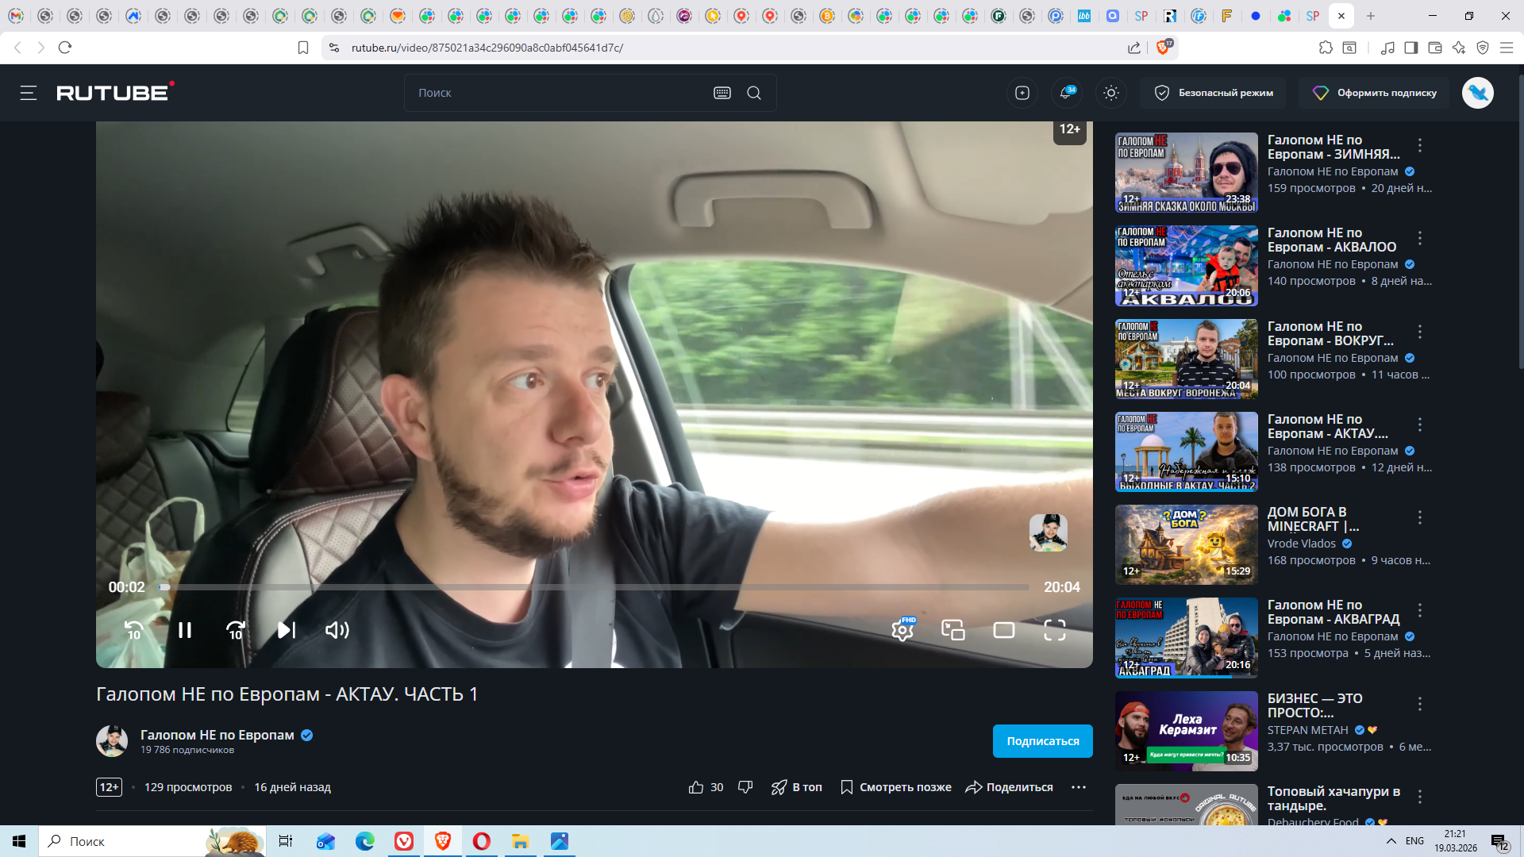Click the Поиск search field
The height and width of the screenshot is (857, 1524).
[x=556, y=93]
